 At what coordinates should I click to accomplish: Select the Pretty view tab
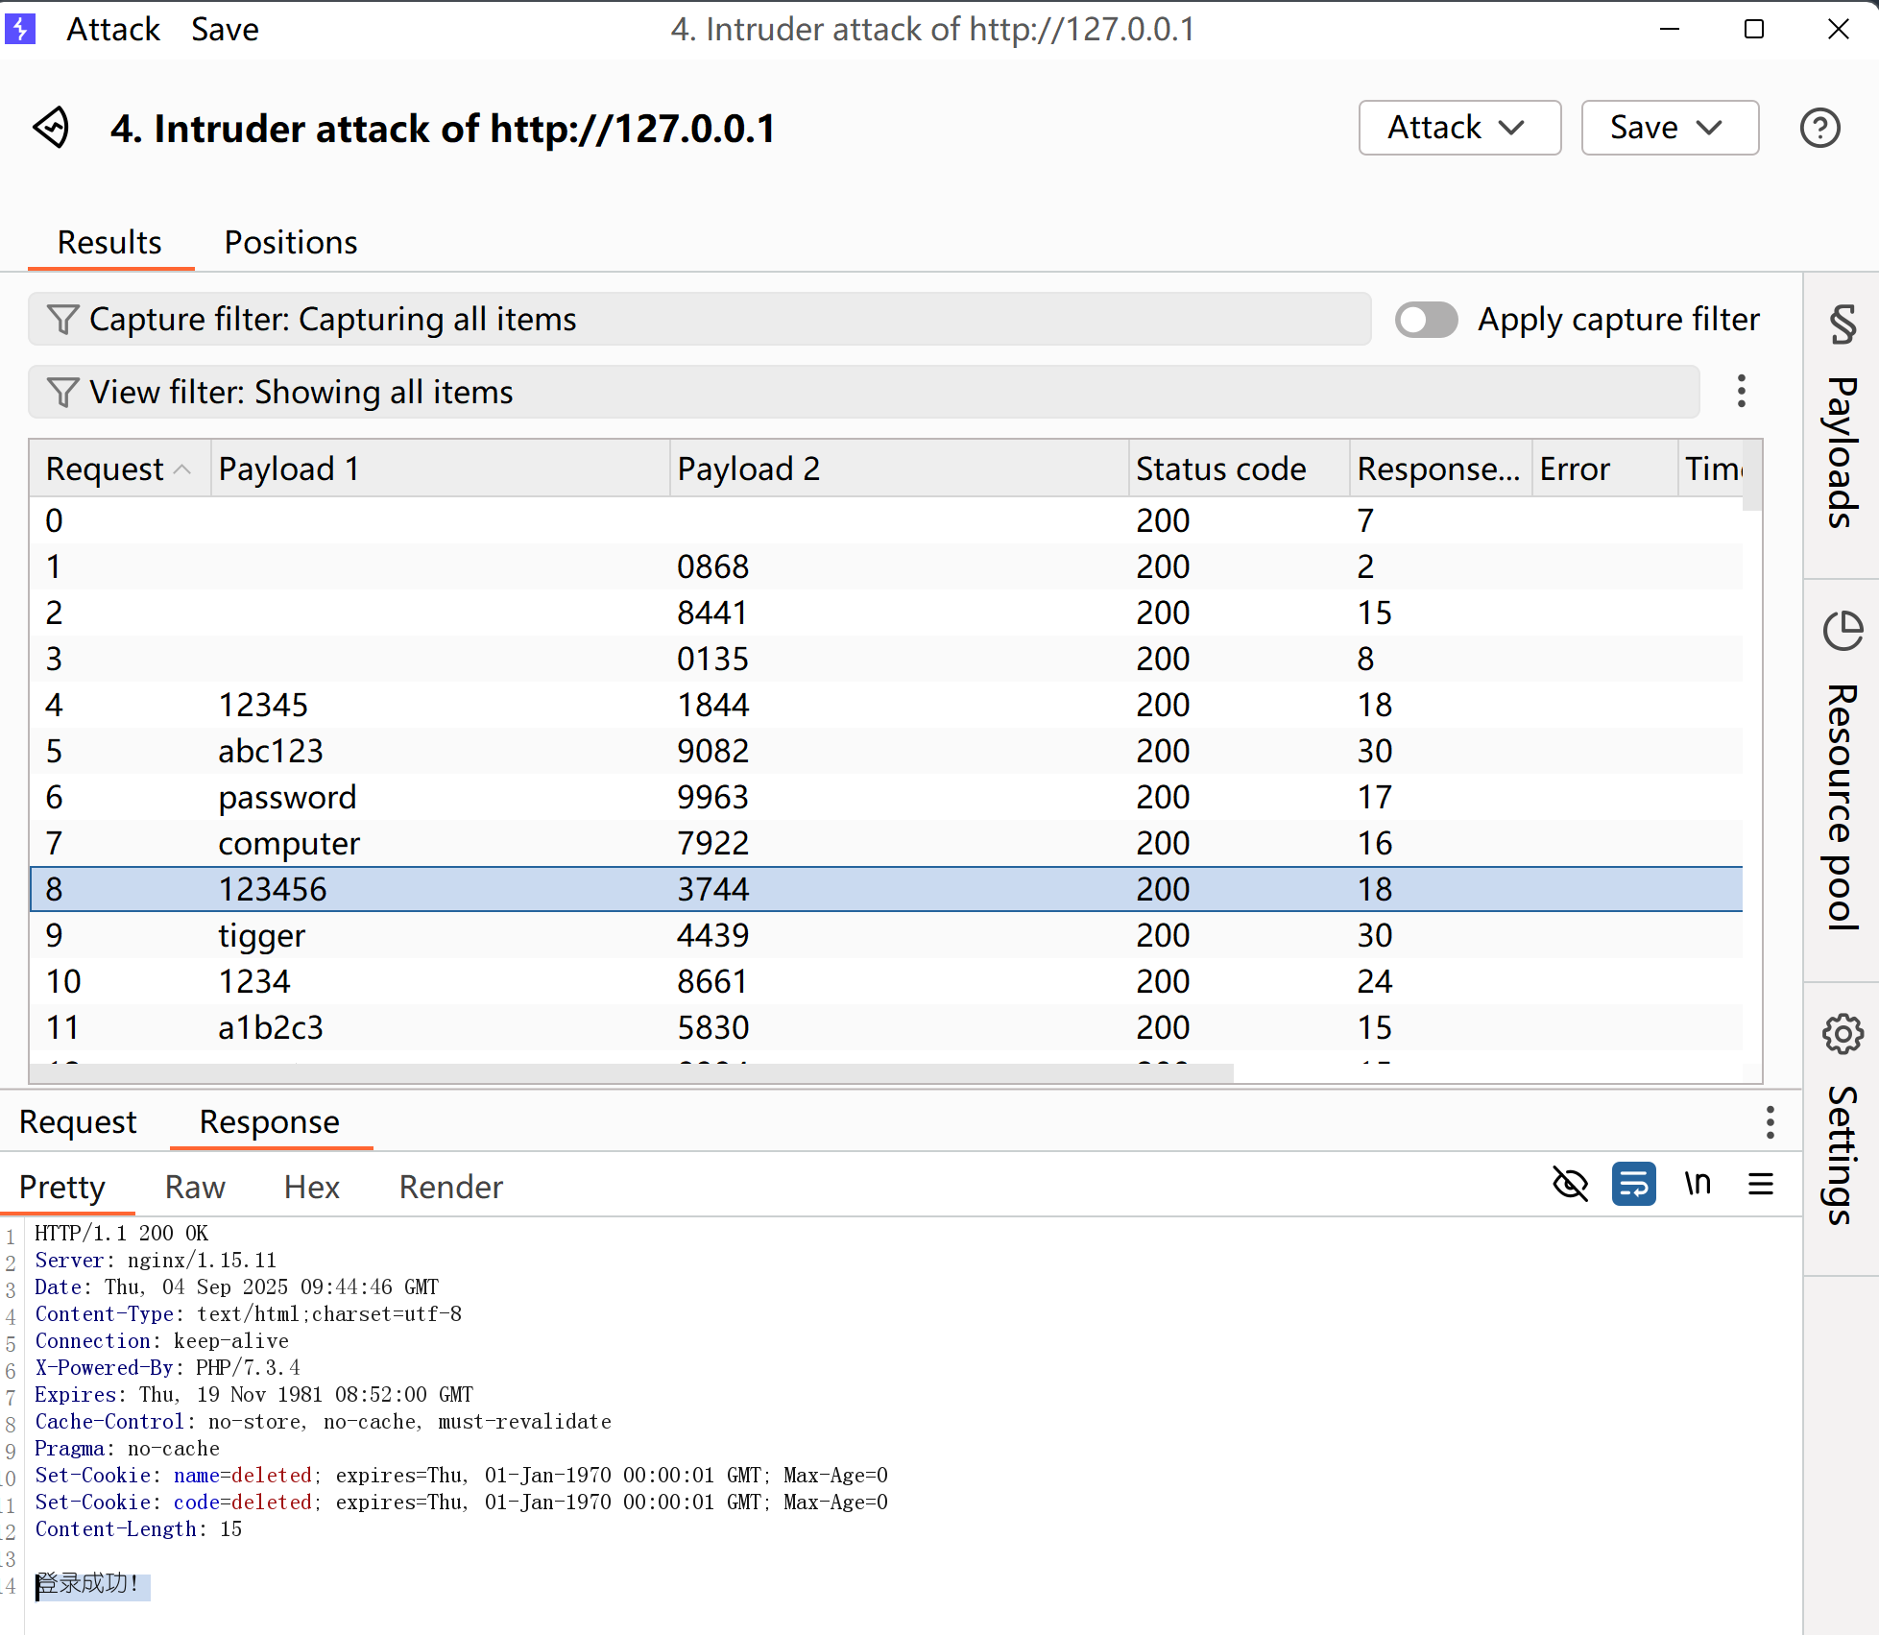click(x=62, y=1187)
